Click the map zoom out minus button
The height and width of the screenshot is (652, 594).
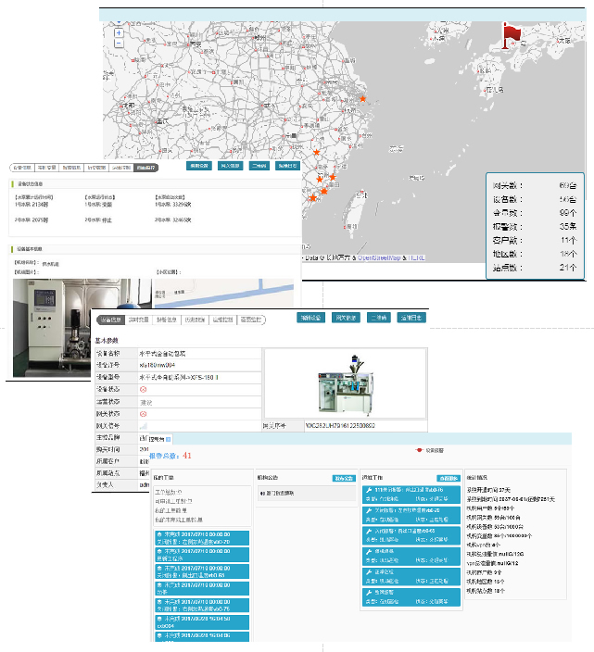click(x=119, y=44)
